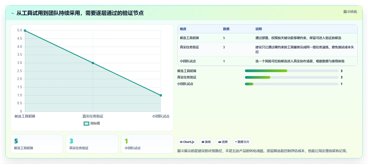Toggle the 指标值 legend item

92,123
